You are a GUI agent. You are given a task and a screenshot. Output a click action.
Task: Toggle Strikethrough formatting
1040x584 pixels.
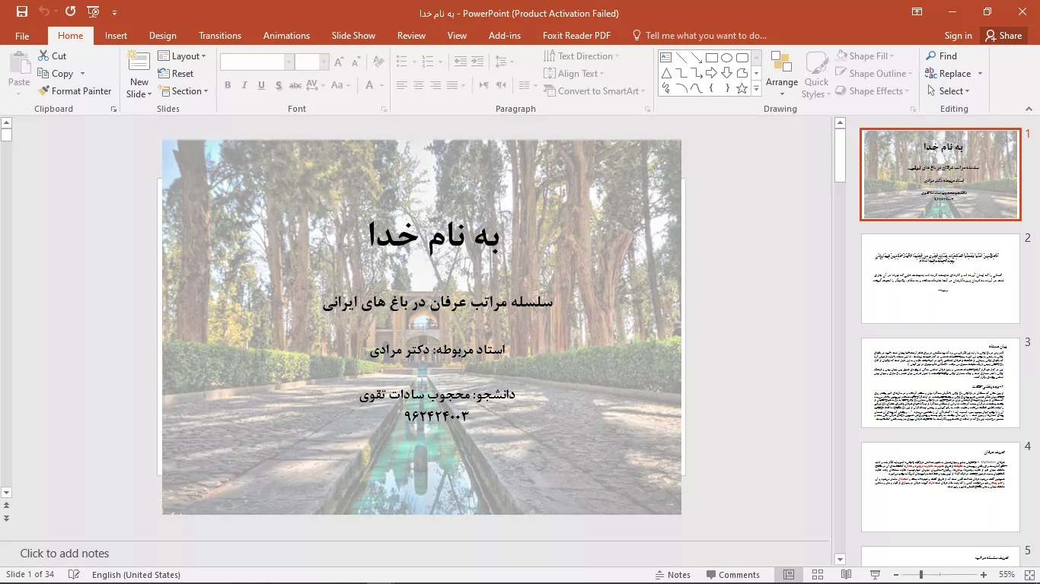click(295, 86)
